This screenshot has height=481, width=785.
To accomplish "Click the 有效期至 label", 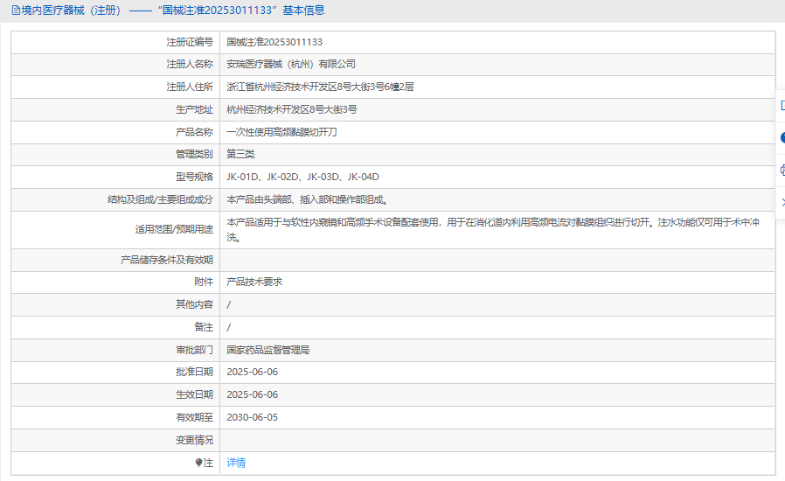I will pyautogui.click(x=194, y=417).
